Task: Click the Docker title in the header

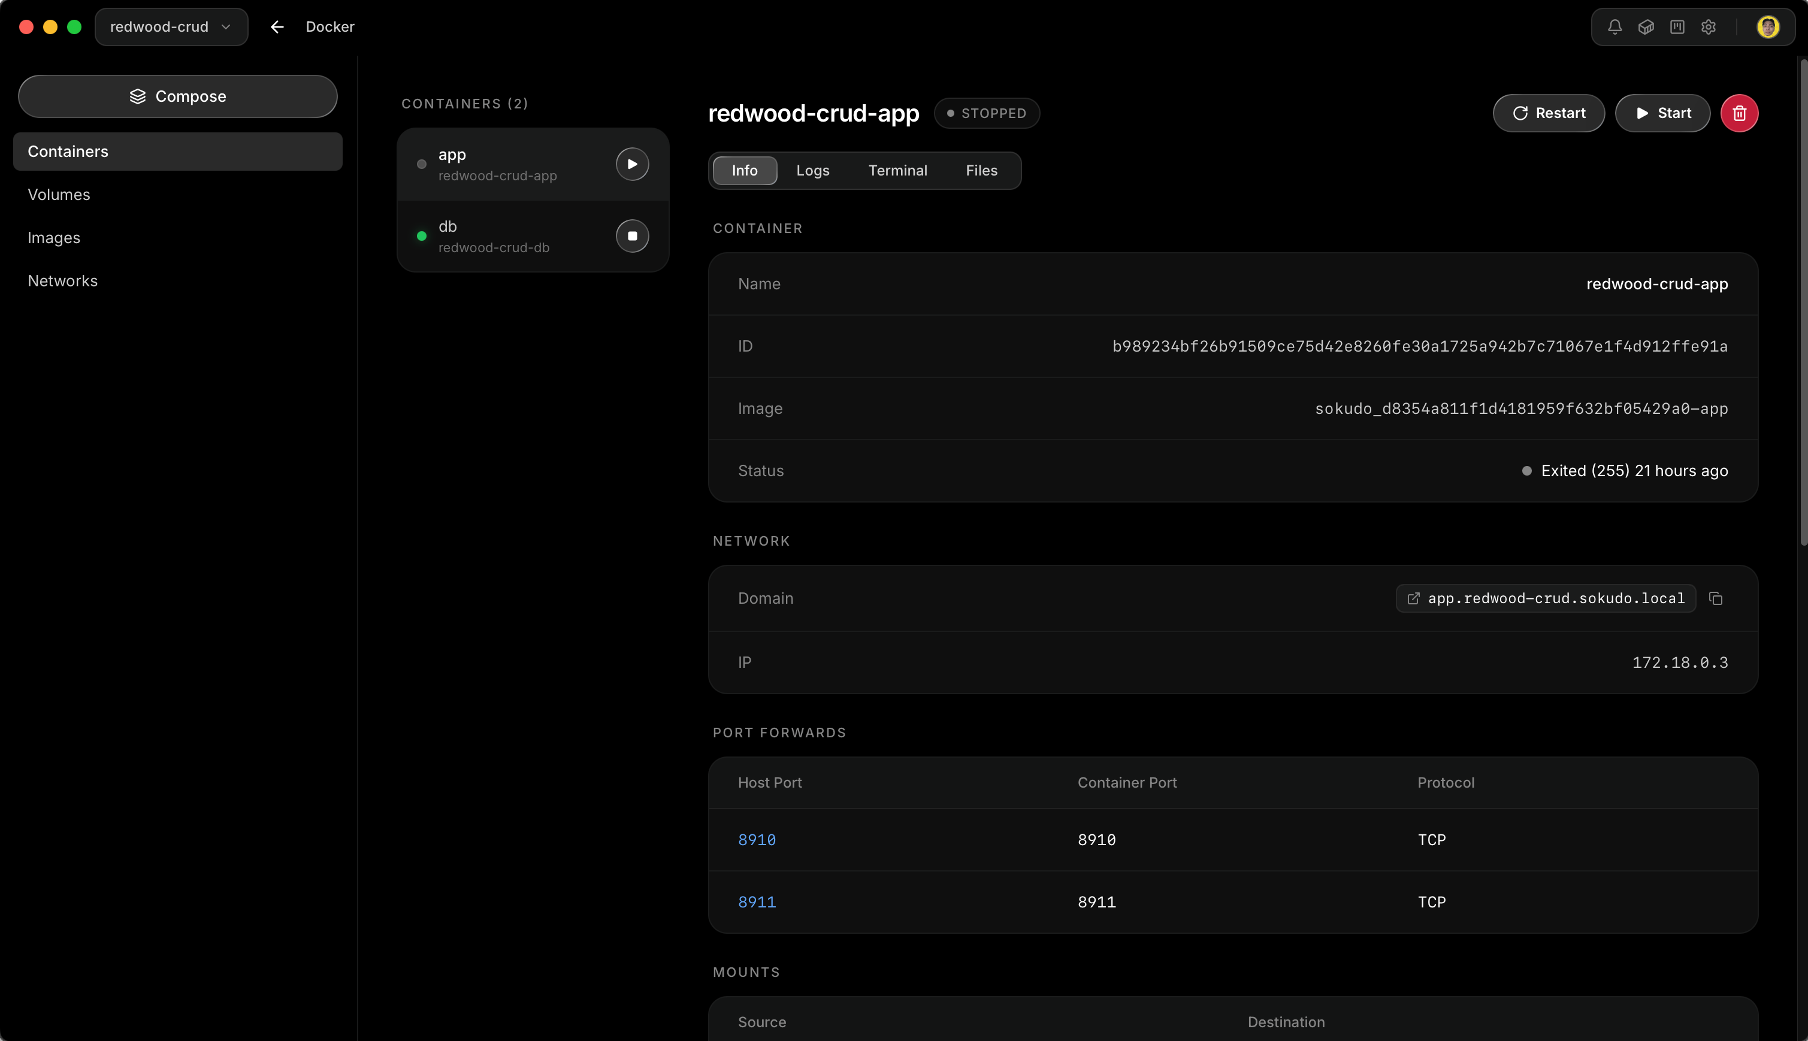Action: 329,27
